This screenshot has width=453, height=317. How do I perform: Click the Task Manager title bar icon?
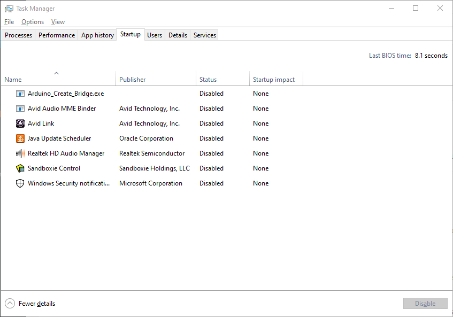(x=9, y=9)
